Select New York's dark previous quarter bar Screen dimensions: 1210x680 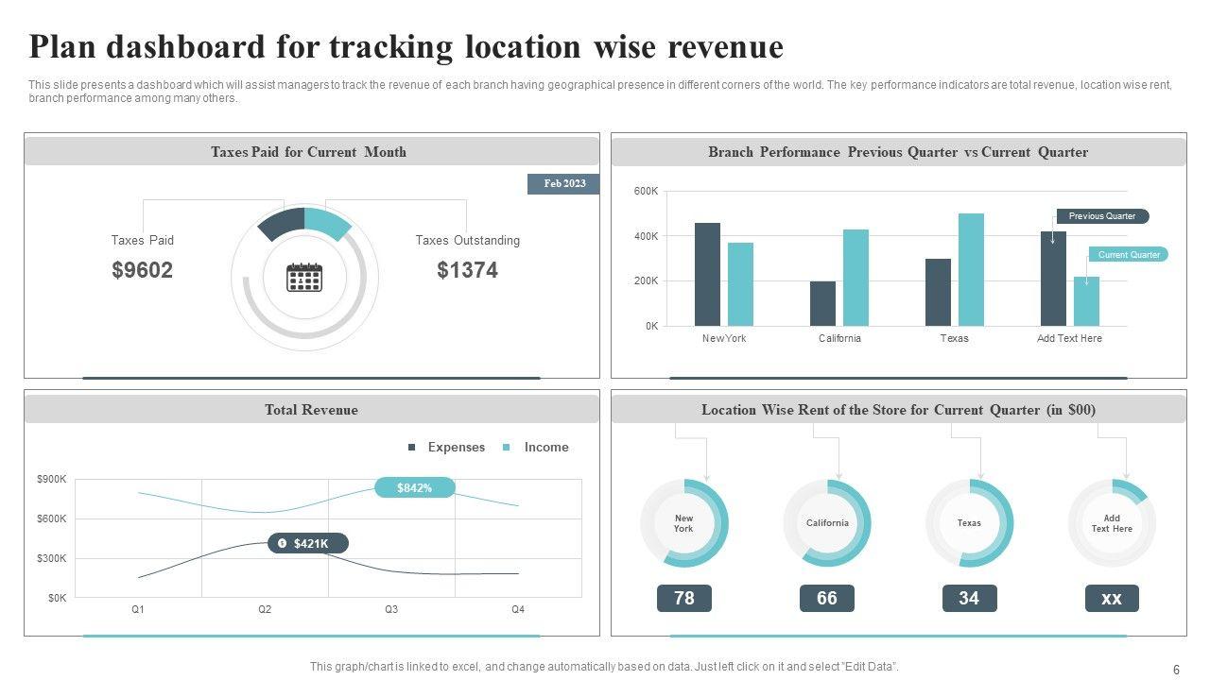coord(707,274)
